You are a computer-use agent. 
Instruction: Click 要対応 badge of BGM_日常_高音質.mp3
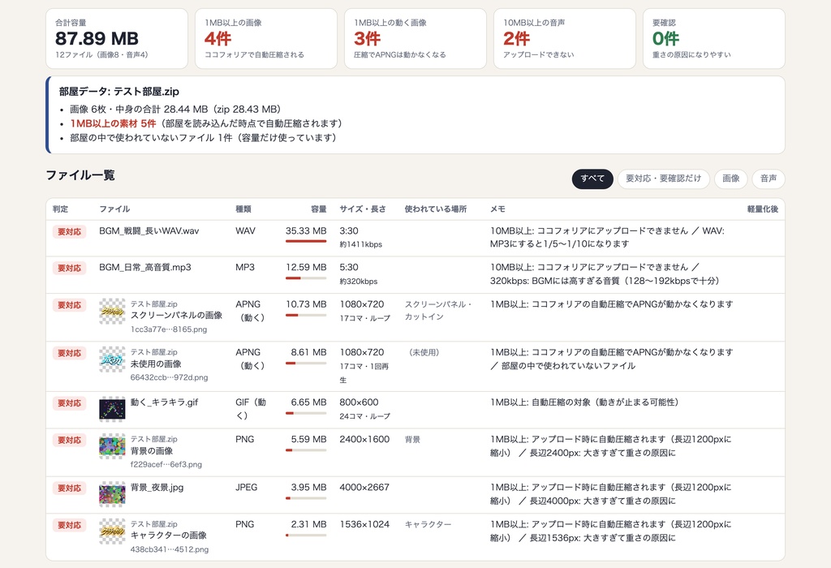(x=70, y=268)
